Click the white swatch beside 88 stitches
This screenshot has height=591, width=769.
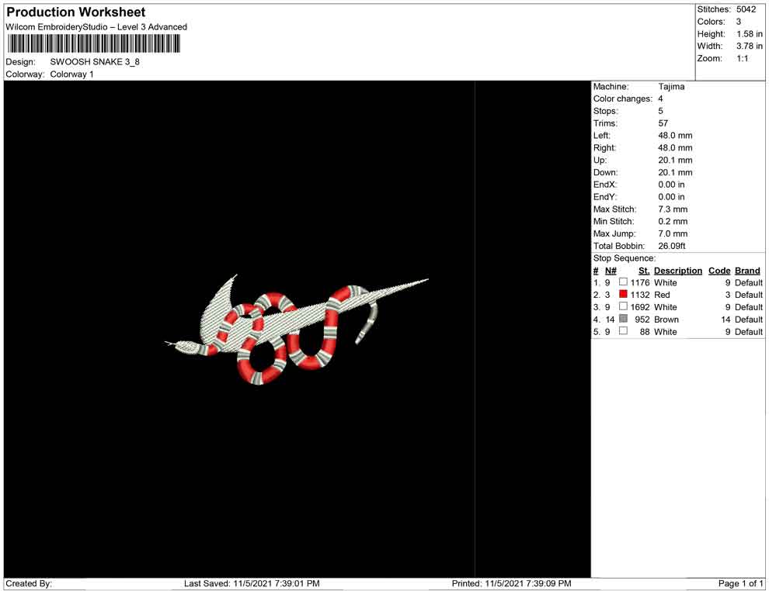pos(623,330)
